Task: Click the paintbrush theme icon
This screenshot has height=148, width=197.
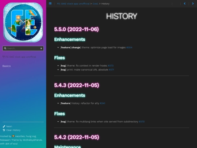Action: (x=4, y=126)
